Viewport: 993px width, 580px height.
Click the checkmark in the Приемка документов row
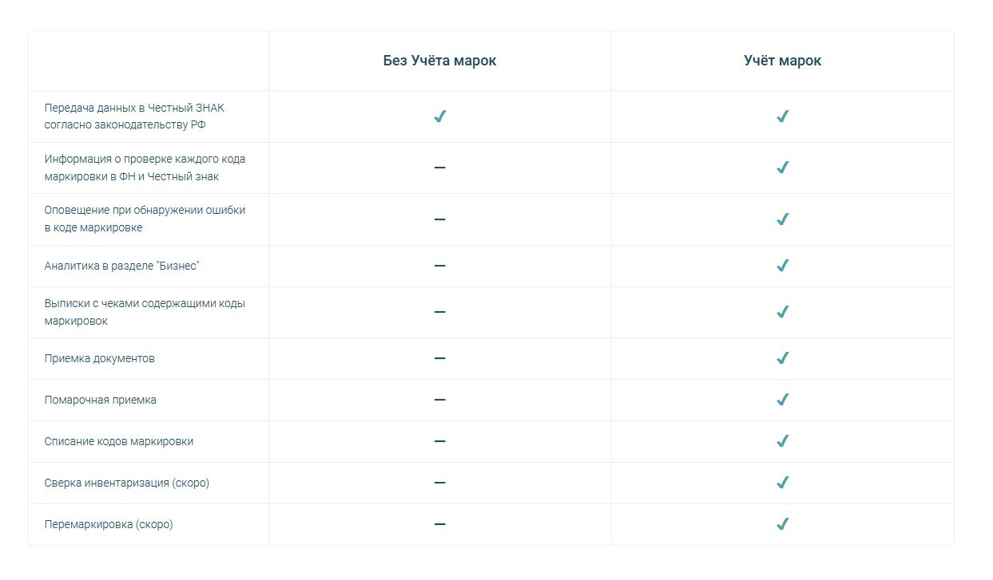pos(783,358)
